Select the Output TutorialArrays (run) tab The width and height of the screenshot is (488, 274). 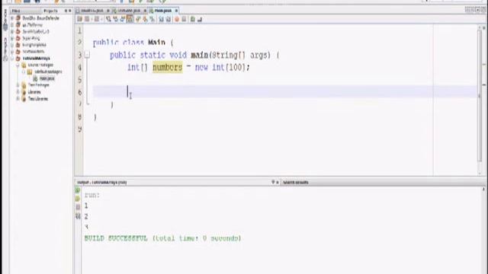[x=101, y=183]
